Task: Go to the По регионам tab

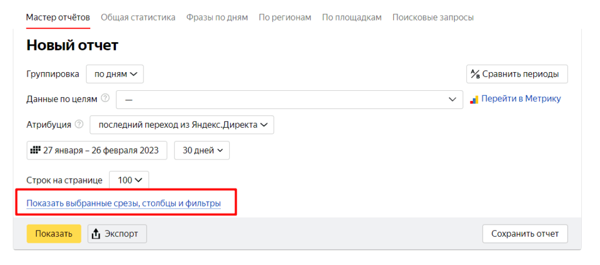Action: (x=285, y=17)
